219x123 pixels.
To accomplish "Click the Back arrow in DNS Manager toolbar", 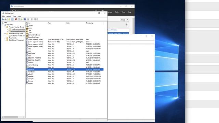I will point(3,19).
